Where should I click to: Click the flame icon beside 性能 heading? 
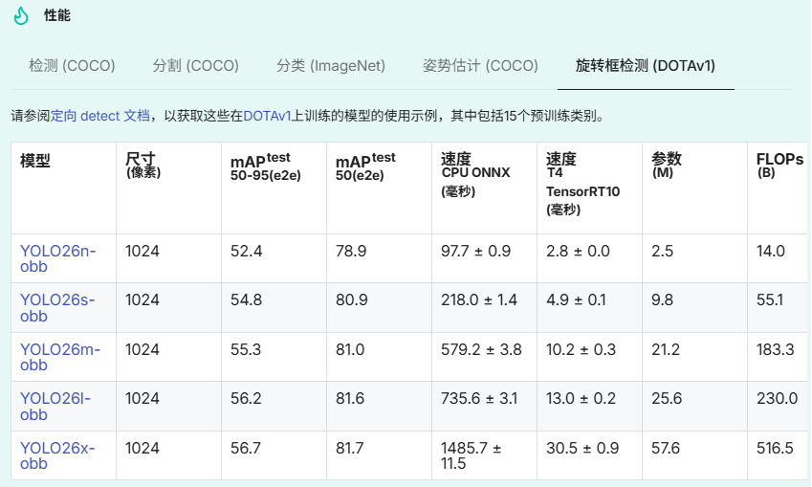(21, 15)
